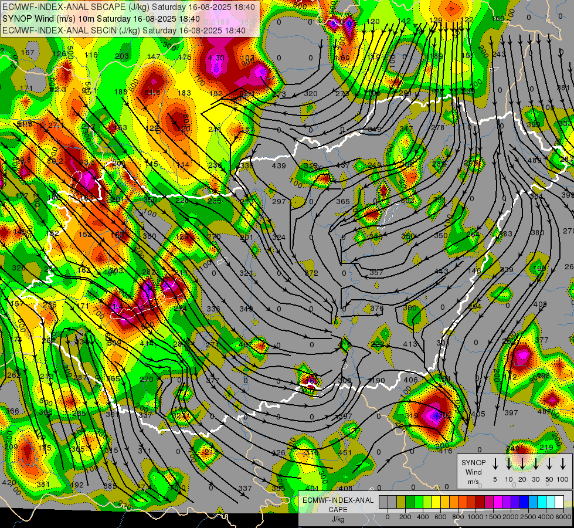The width and height of the screenshot is (574, 528).
Task: Click the '100' speed value in wind legend
Action: (x=562, y=479)
